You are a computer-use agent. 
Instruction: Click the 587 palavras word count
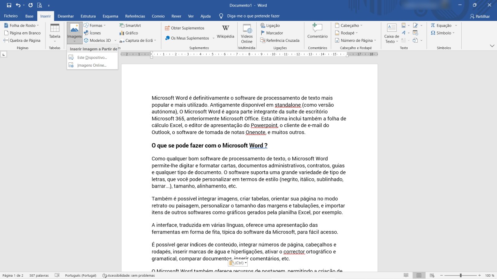click(x=39, y=276)
